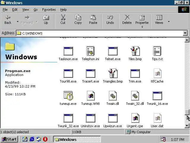Click the vertical scrollbar thumb
Screen dimensions: 190x143
(x=187, y=112)
